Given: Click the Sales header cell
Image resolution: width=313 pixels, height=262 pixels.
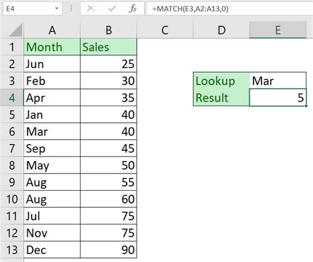Looking at the screenshot, I should [108, 47].
